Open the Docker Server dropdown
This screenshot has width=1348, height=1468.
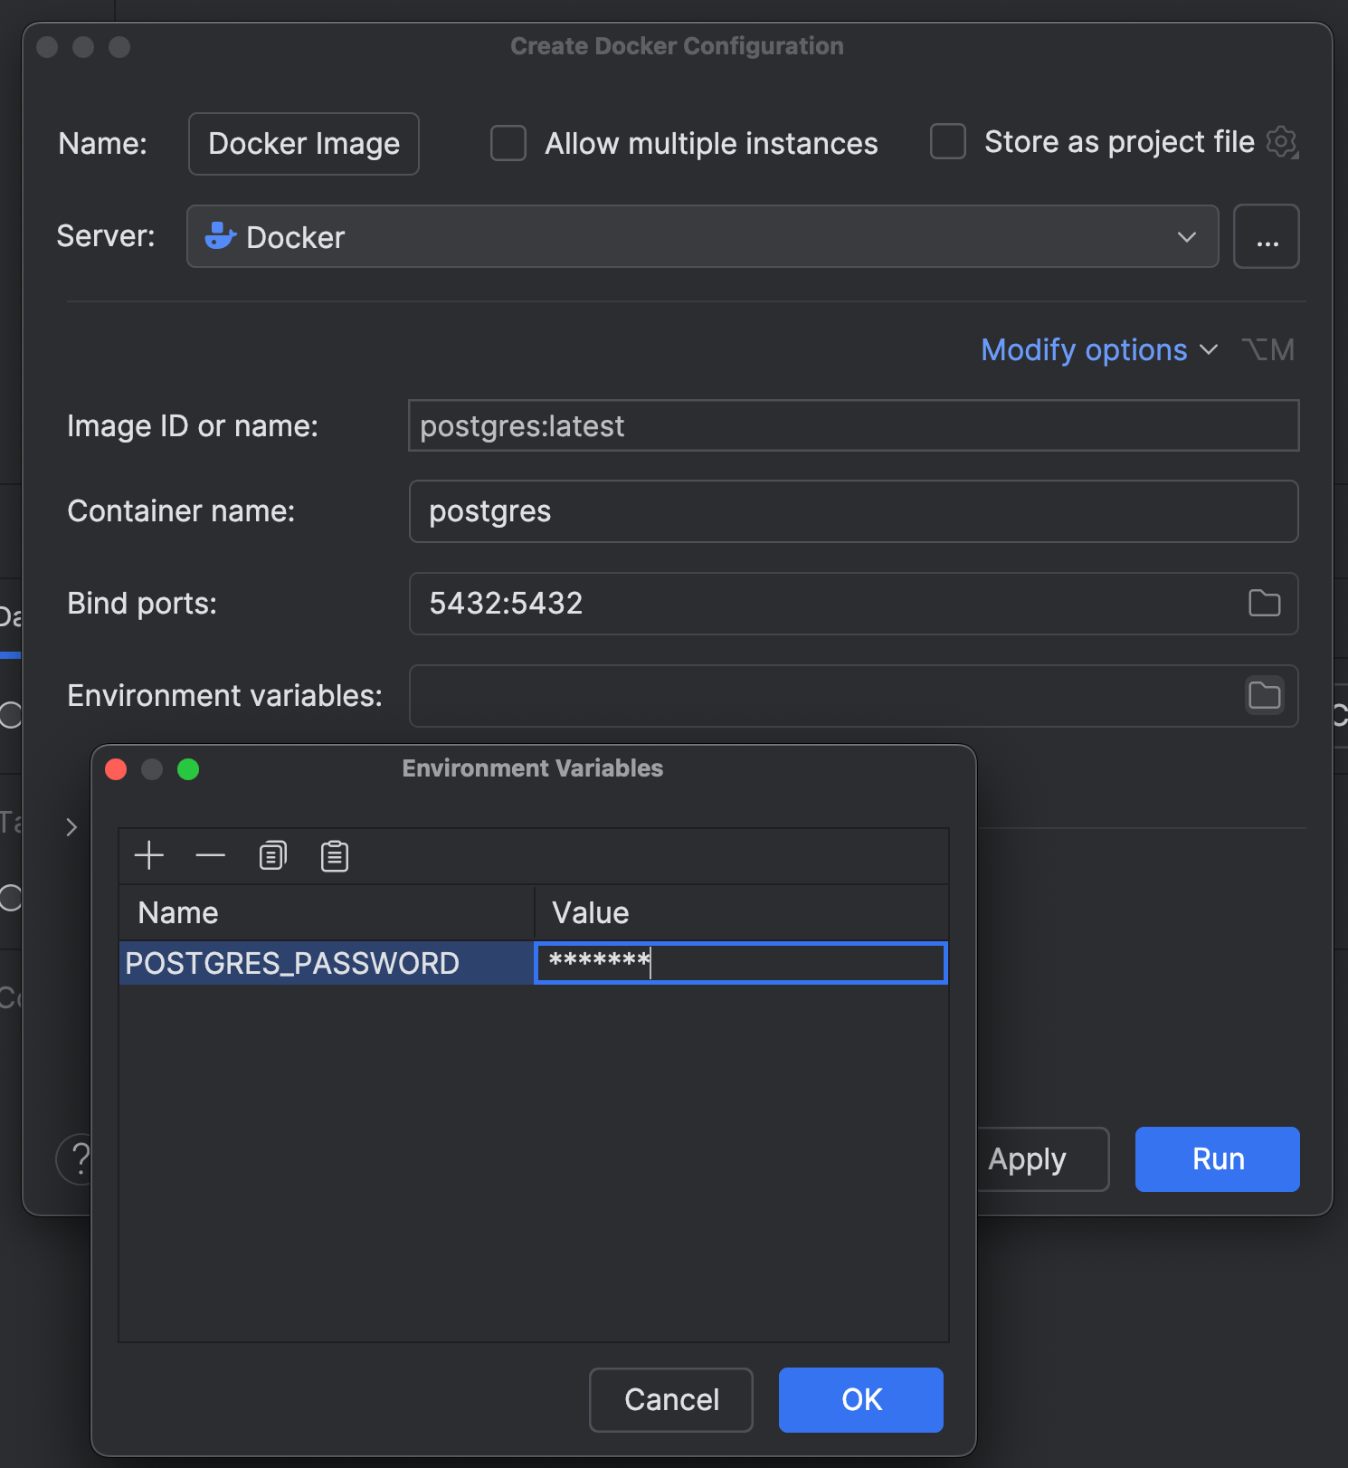click(x=702, y=236)
